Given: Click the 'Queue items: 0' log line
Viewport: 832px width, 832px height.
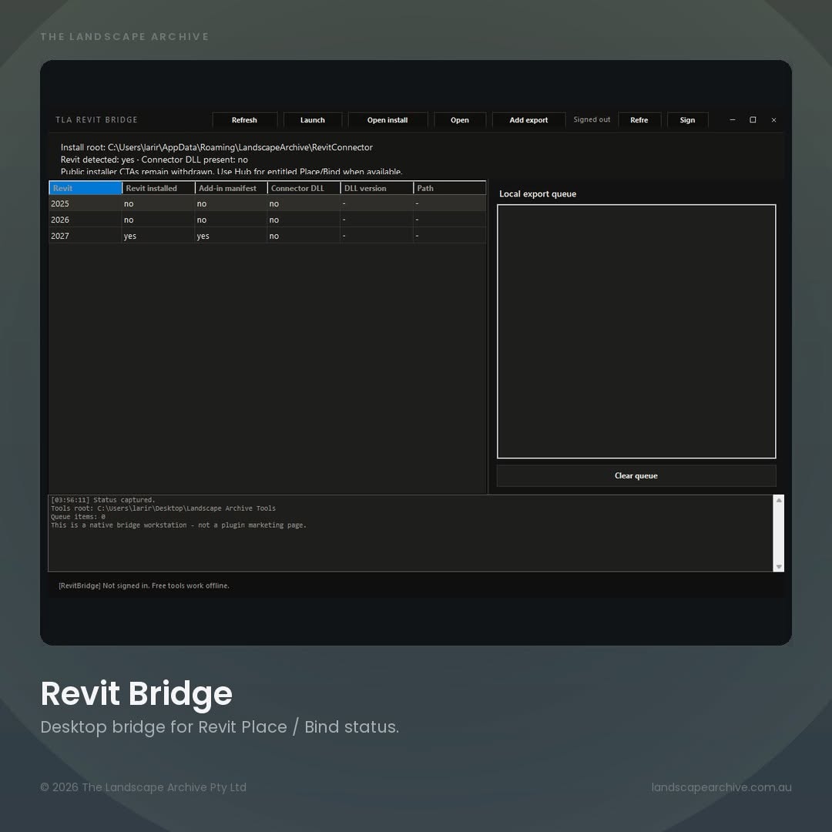Looking at the screenshot, I should click(78, 517).
